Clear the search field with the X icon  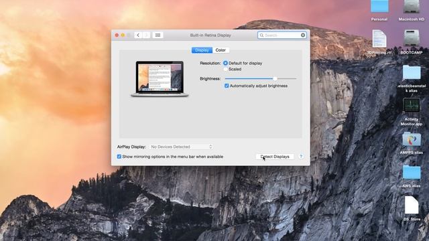coord(303,35)
